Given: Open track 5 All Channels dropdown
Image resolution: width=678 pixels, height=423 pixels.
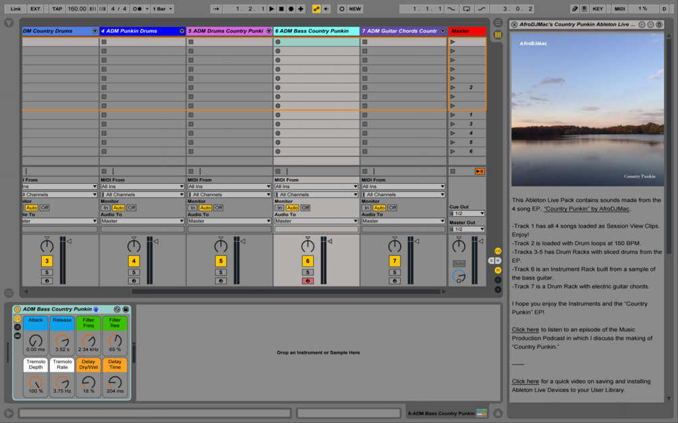Looking at the screenshot, I should 229,195.
